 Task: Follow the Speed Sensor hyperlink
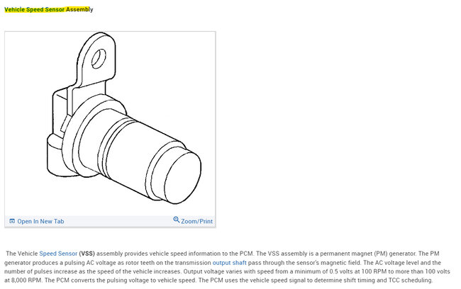pos(58,254)
